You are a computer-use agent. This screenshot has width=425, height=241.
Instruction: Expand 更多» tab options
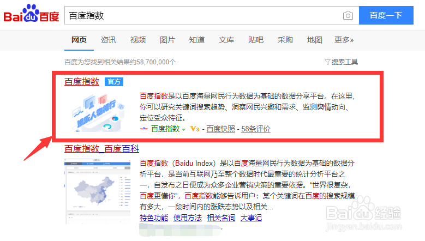click(x=344, y=40)
